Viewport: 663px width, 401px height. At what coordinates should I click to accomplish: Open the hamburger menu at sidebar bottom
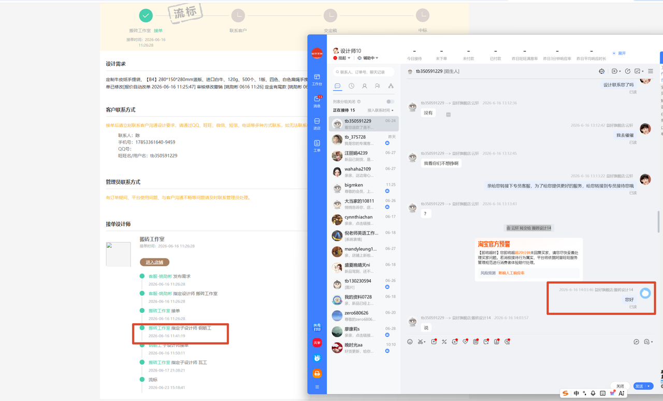(317, 387)
